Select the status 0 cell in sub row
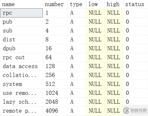This screenshot has width=148, height=116. pos(135,31)
